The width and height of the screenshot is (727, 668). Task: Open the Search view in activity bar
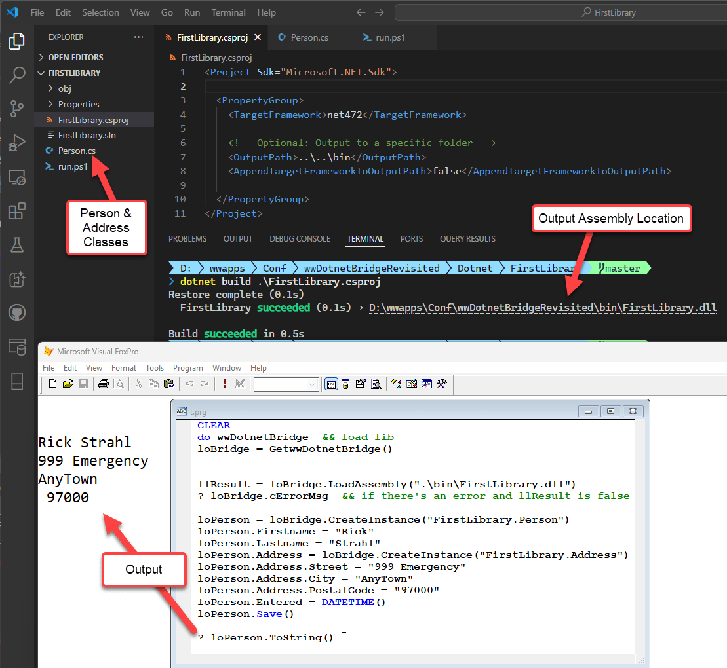click(17, 75)
